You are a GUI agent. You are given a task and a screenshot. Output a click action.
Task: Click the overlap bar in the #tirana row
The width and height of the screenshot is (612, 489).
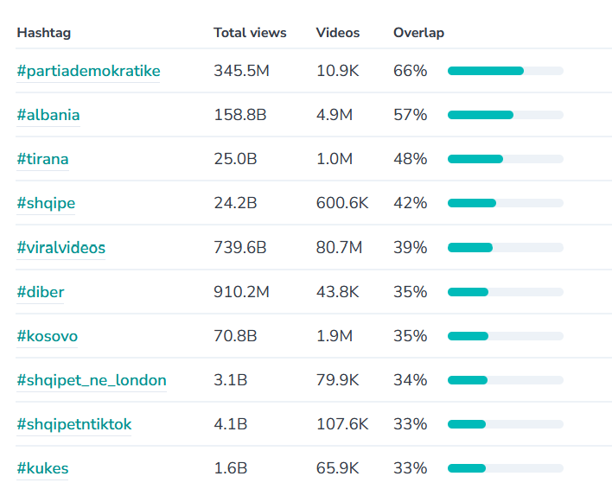click(506, 159)
